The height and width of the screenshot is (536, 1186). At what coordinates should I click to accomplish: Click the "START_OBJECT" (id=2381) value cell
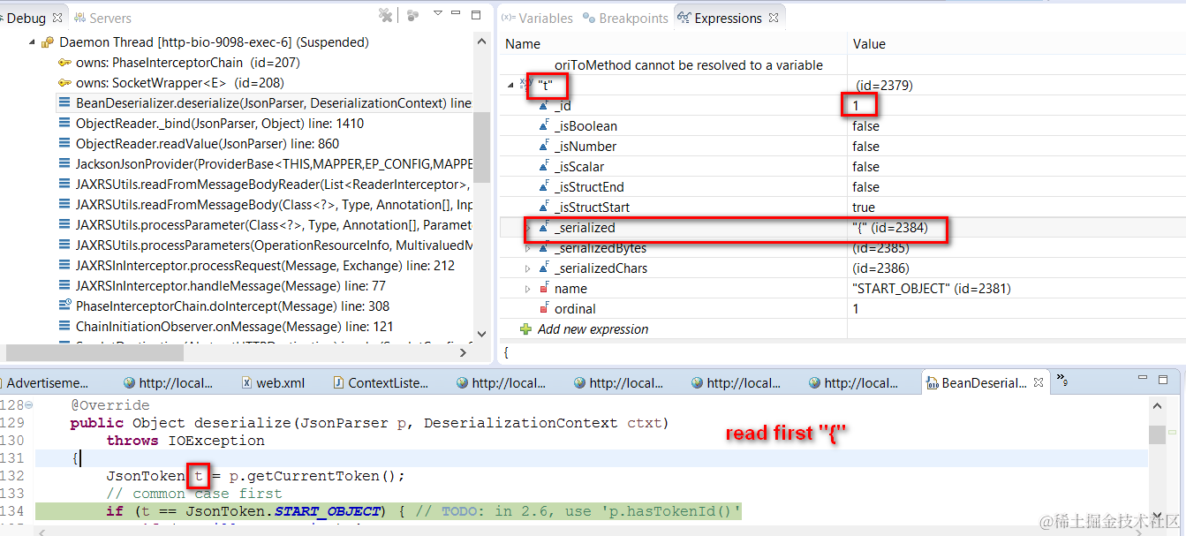(x=932, y=289)
